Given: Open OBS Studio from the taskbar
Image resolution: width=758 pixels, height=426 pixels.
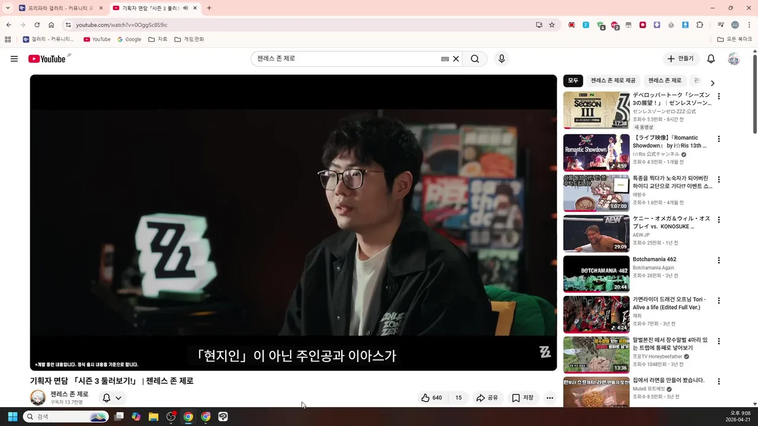Looking at the screenshot, I should pos(171,417).
